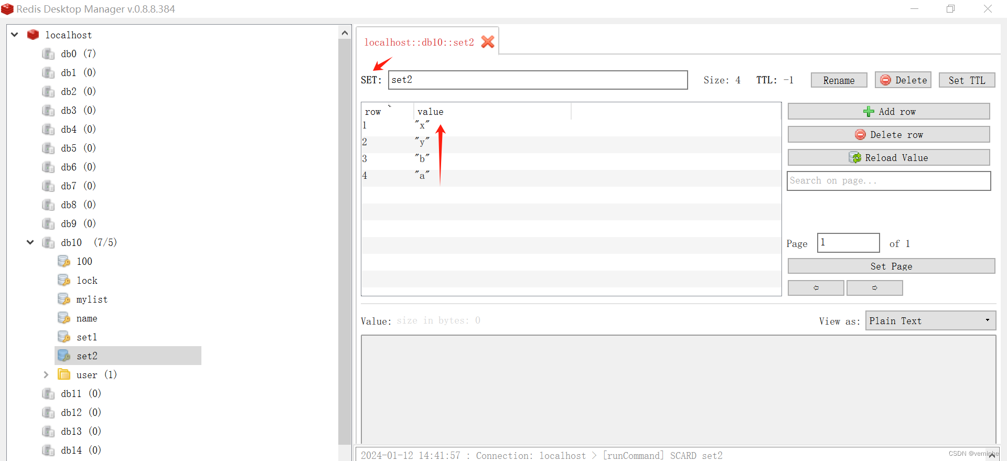The height and width of the screenshot is (461, 1007).
Task: Click the Delete key button
Action: [x=903, y=80]
